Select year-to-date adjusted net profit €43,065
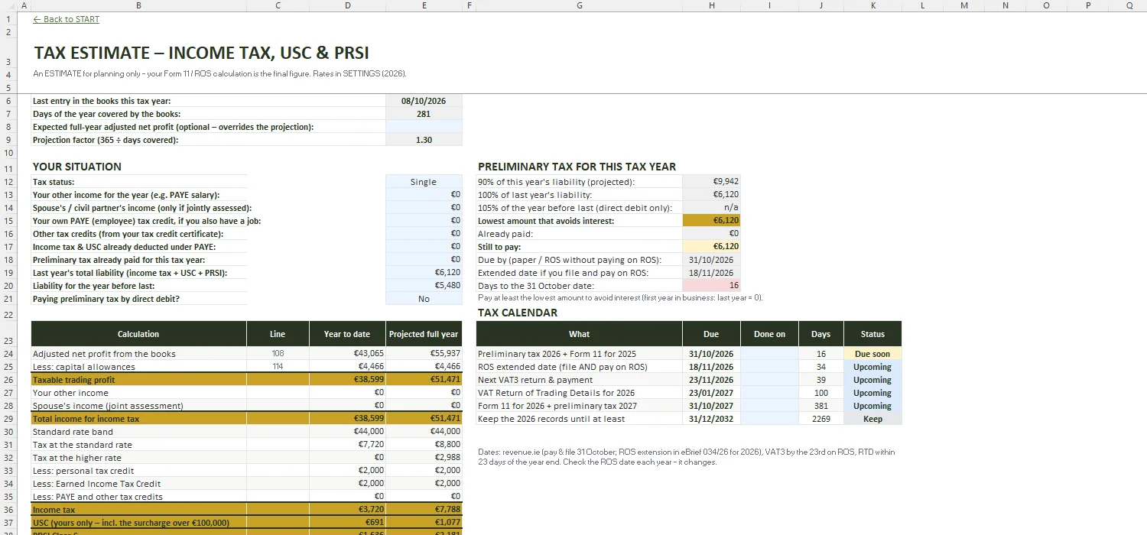Viewport: 1147px width, 535px height. pos(347,354)
